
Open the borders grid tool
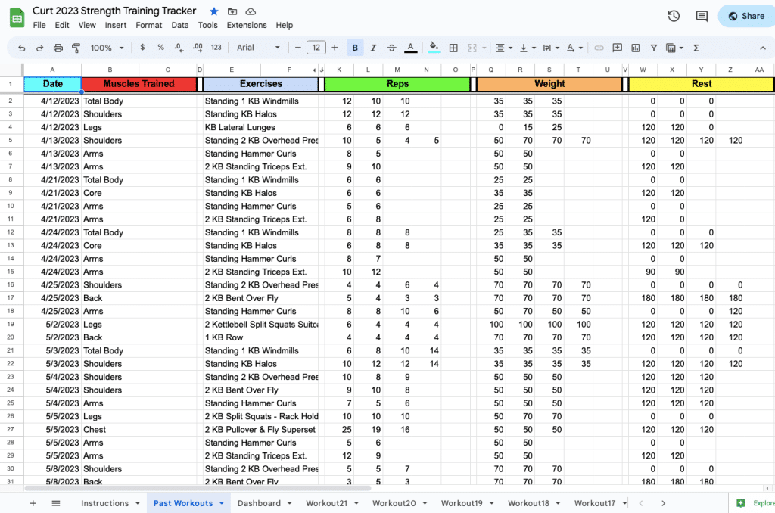coord(453,48)
